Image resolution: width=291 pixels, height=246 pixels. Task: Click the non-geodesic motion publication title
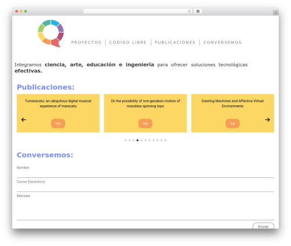point(145,104)
